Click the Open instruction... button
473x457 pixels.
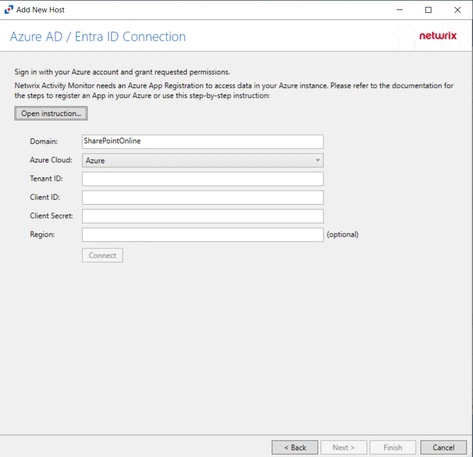coord(51,114)
